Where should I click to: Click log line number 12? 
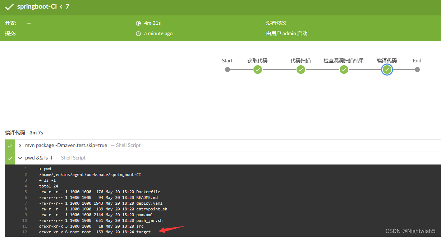pyautogui.click(x=24, y=232)
